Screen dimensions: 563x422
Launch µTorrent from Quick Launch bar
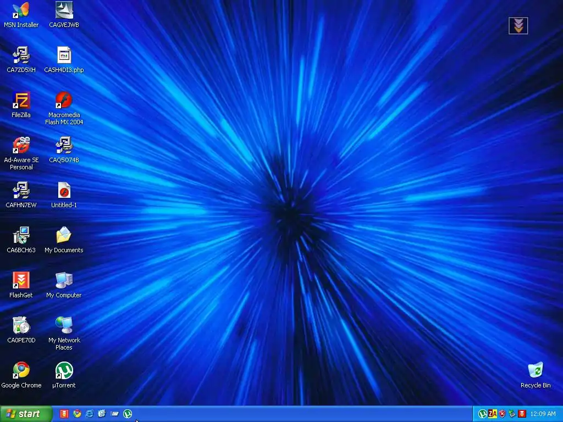pyautogui.click(x=128, y=414)
